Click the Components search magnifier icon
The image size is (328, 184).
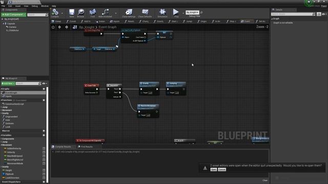47,15
